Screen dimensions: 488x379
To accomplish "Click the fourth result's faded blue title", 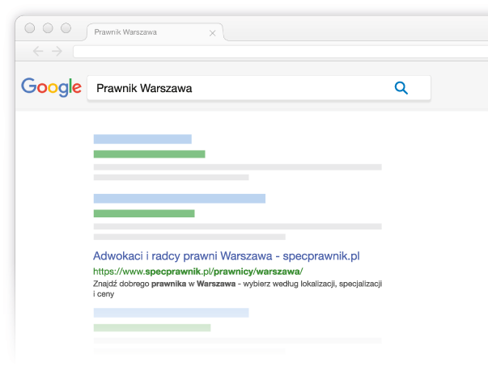I will tap(172, 313).
